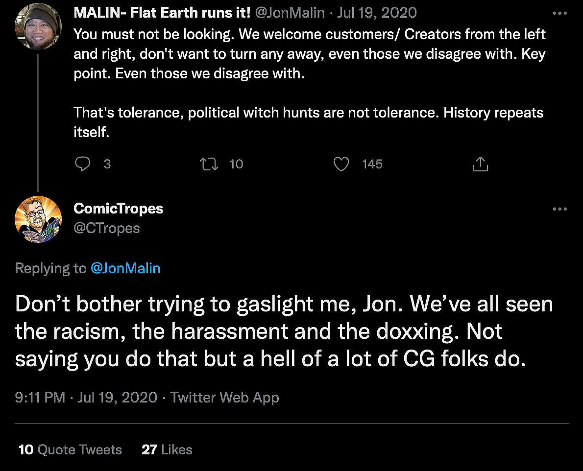The width and height of the screenshot is (583, 471).
Task: Open more options on Jon Malin's tweet
Action: 559,13
